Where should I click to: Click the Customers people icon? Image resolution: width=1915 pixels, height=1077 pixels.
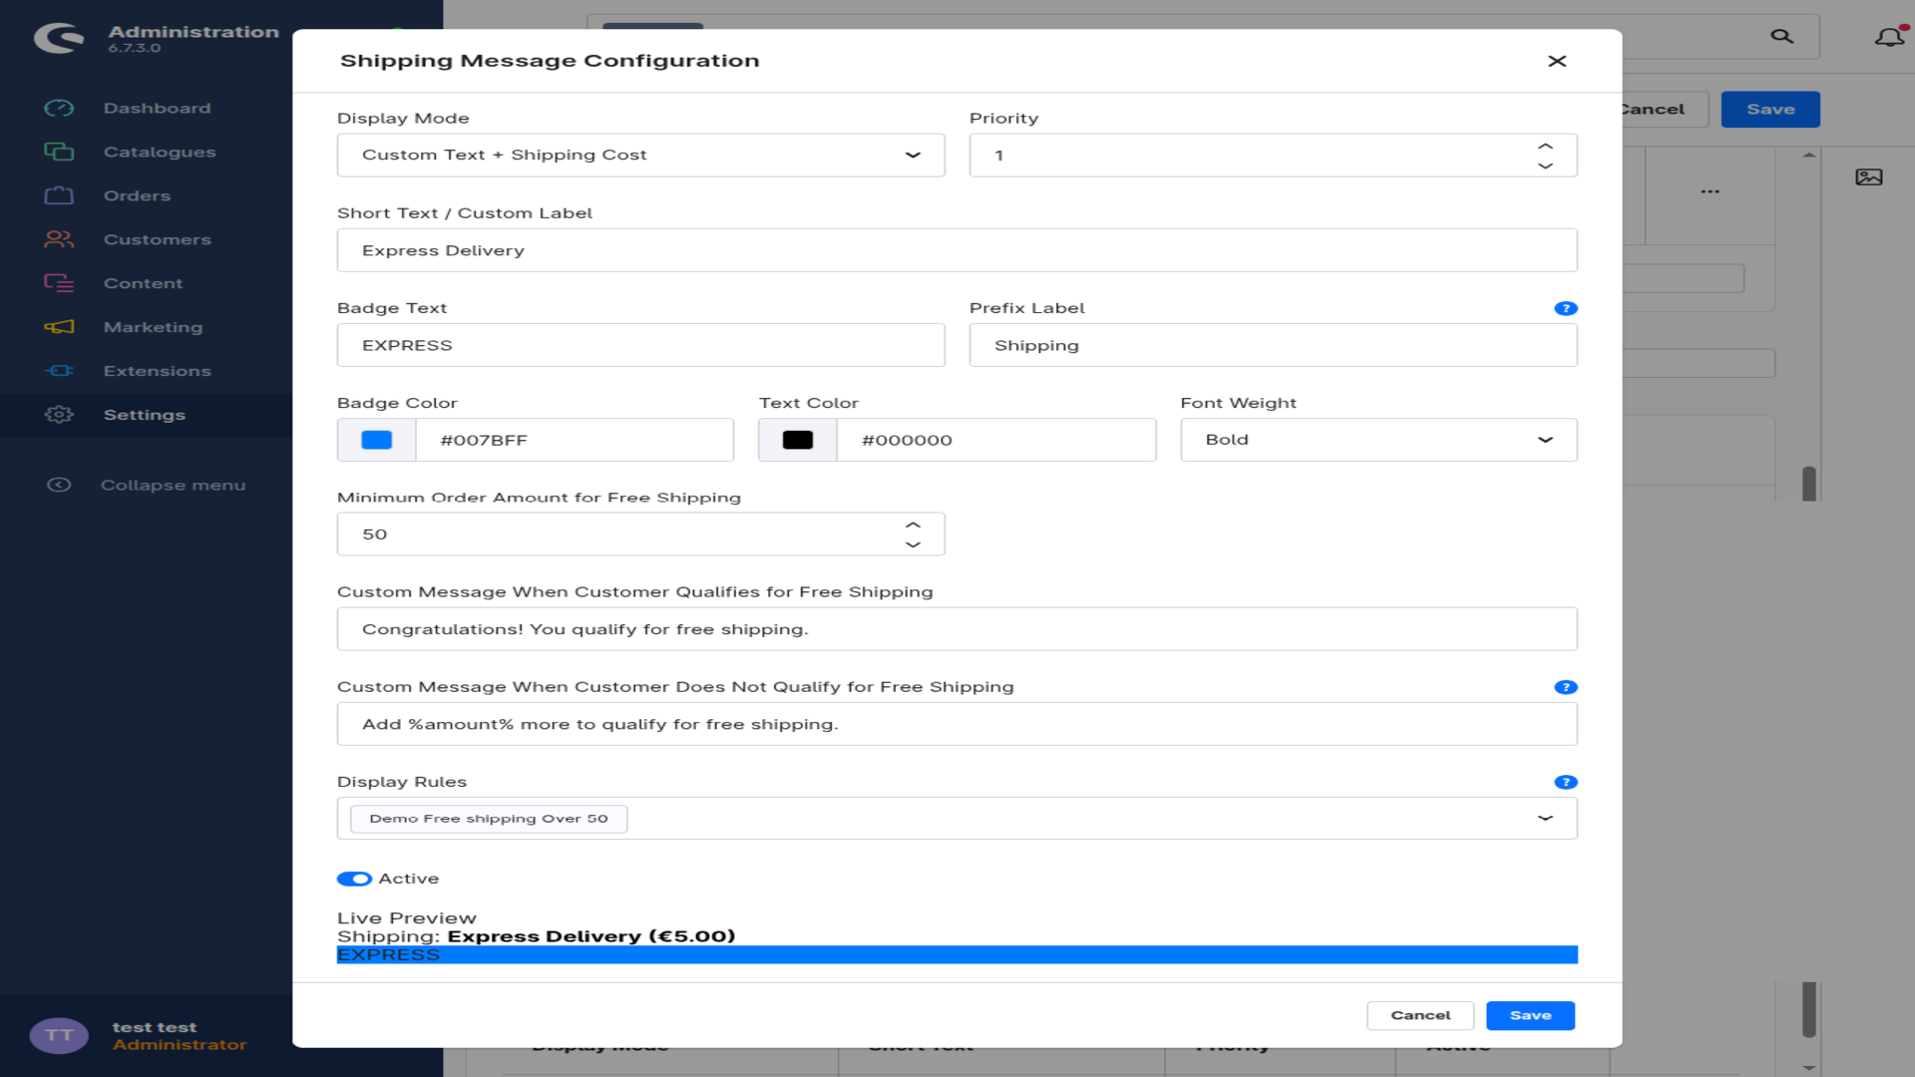point(59,239)
